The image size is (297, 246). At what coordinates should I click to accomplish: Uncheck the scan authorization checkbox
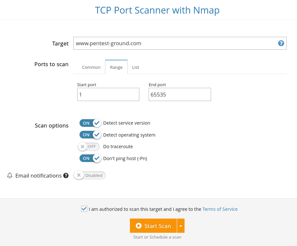84,209
